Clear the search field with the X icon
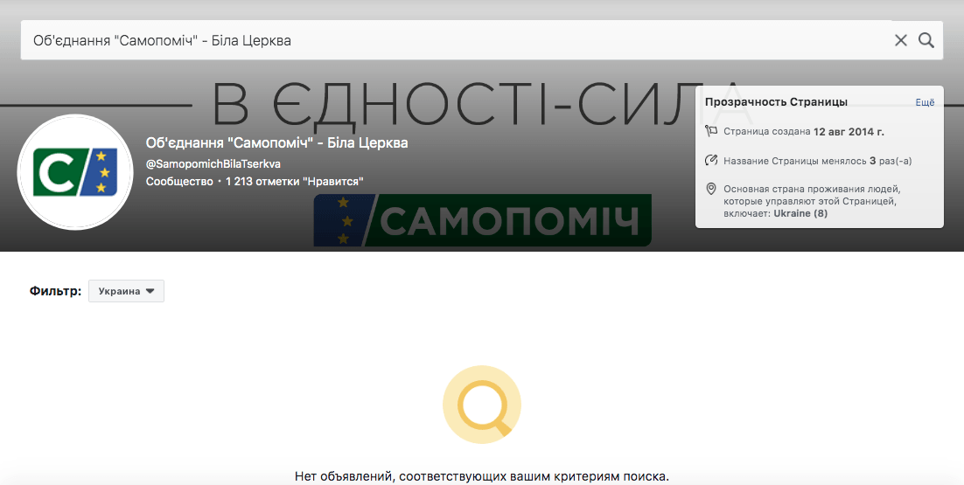 pos(901,40)
